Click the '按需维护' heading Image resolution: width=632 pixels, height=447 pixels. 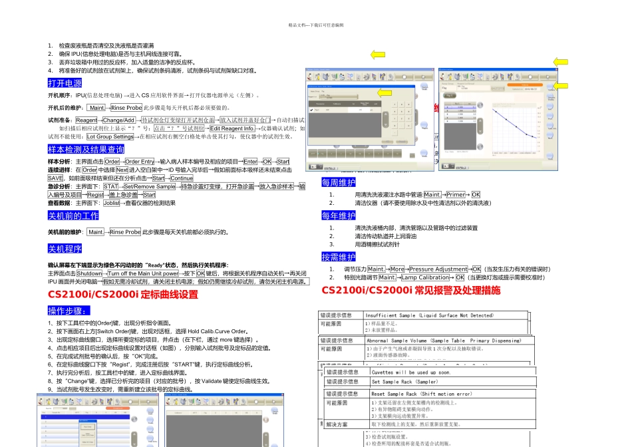[x=339, y=257]
